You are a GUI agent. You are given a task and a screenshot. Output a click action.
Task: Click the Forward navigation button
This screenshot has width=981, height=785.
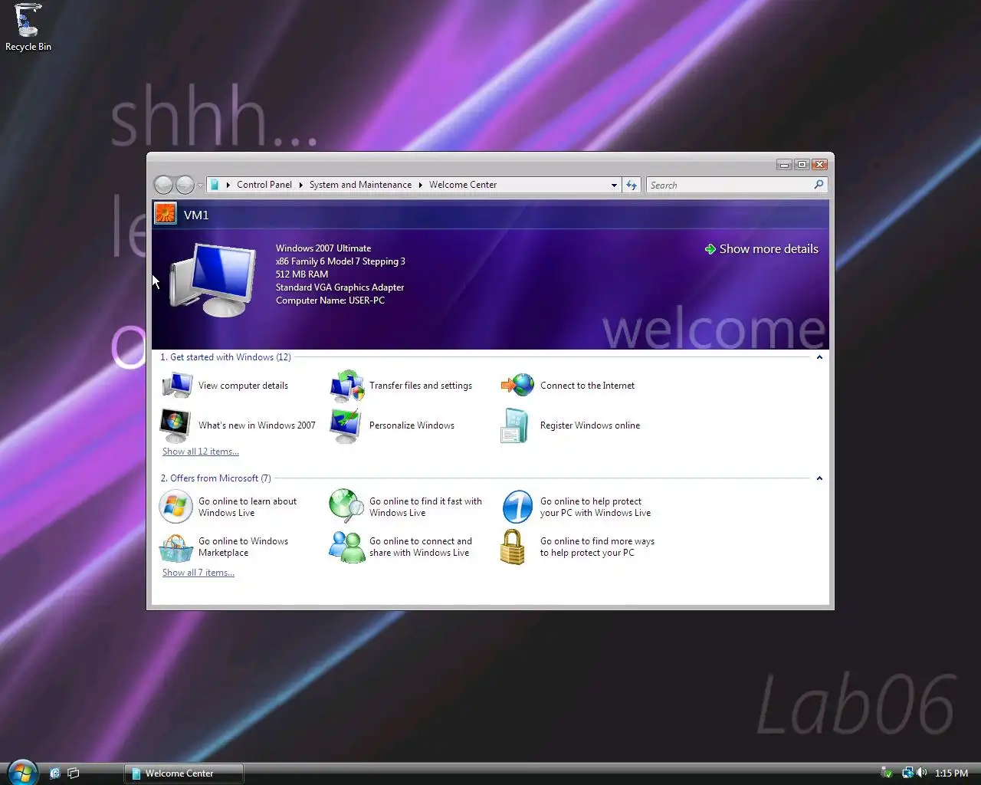[x=185, y=185]
